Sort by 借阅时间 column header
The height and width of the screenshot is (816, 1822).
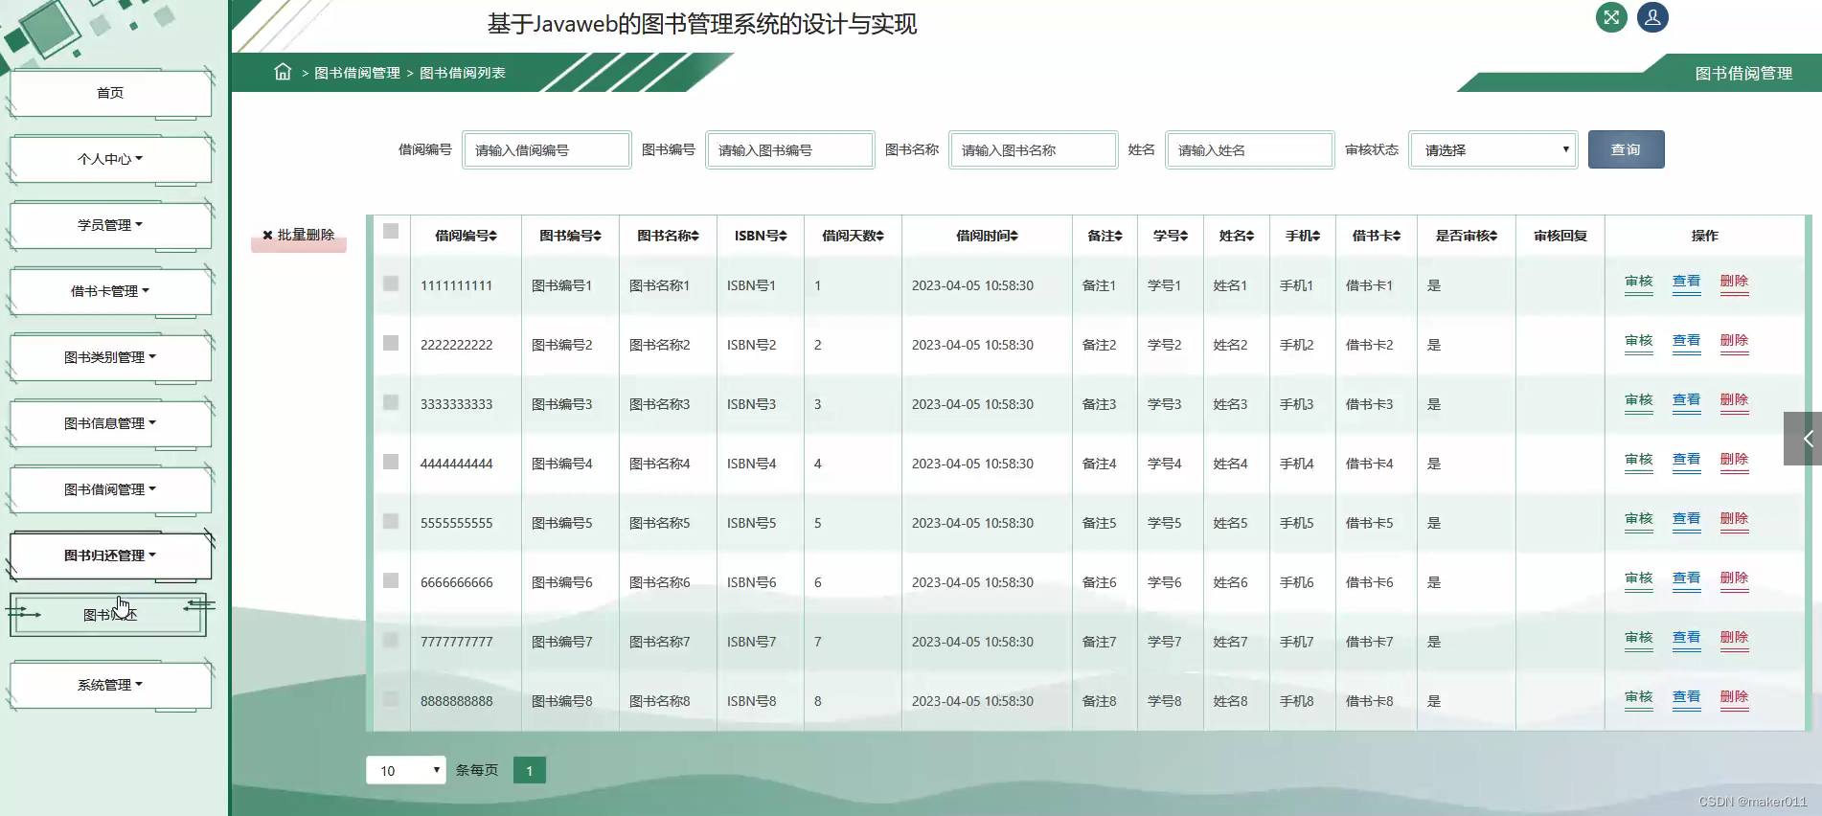(987, 236)
